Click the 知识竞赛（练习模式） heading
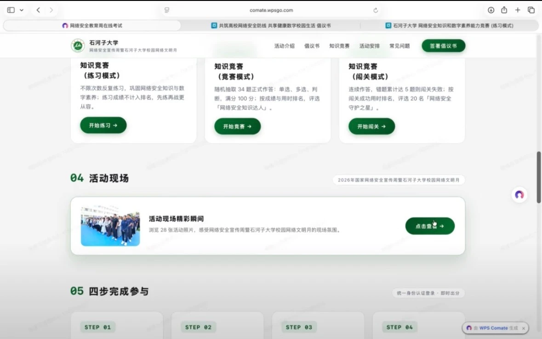 [100, 70]
